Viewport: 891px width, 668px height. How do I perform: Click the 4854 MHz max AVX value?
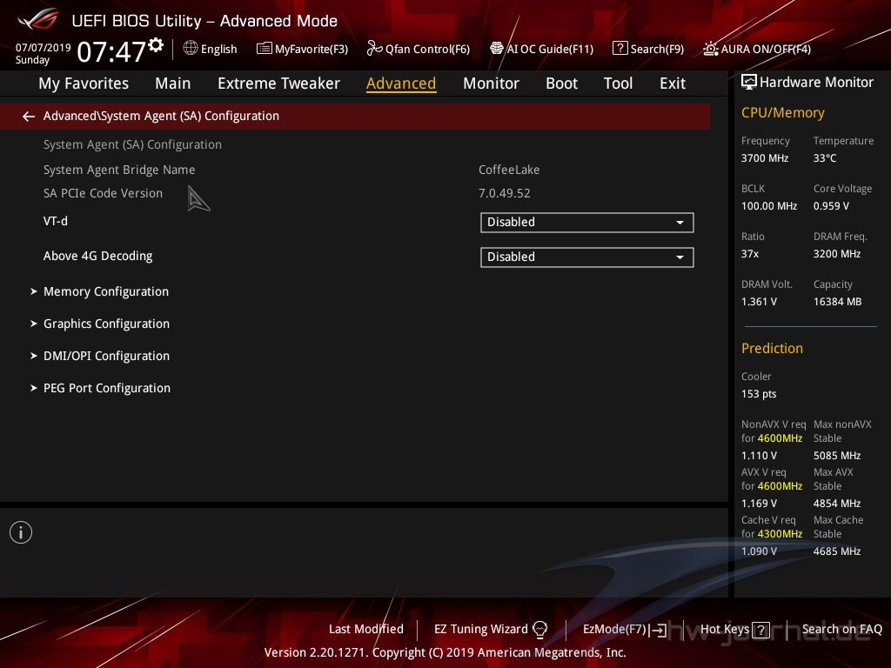point(836,504)
